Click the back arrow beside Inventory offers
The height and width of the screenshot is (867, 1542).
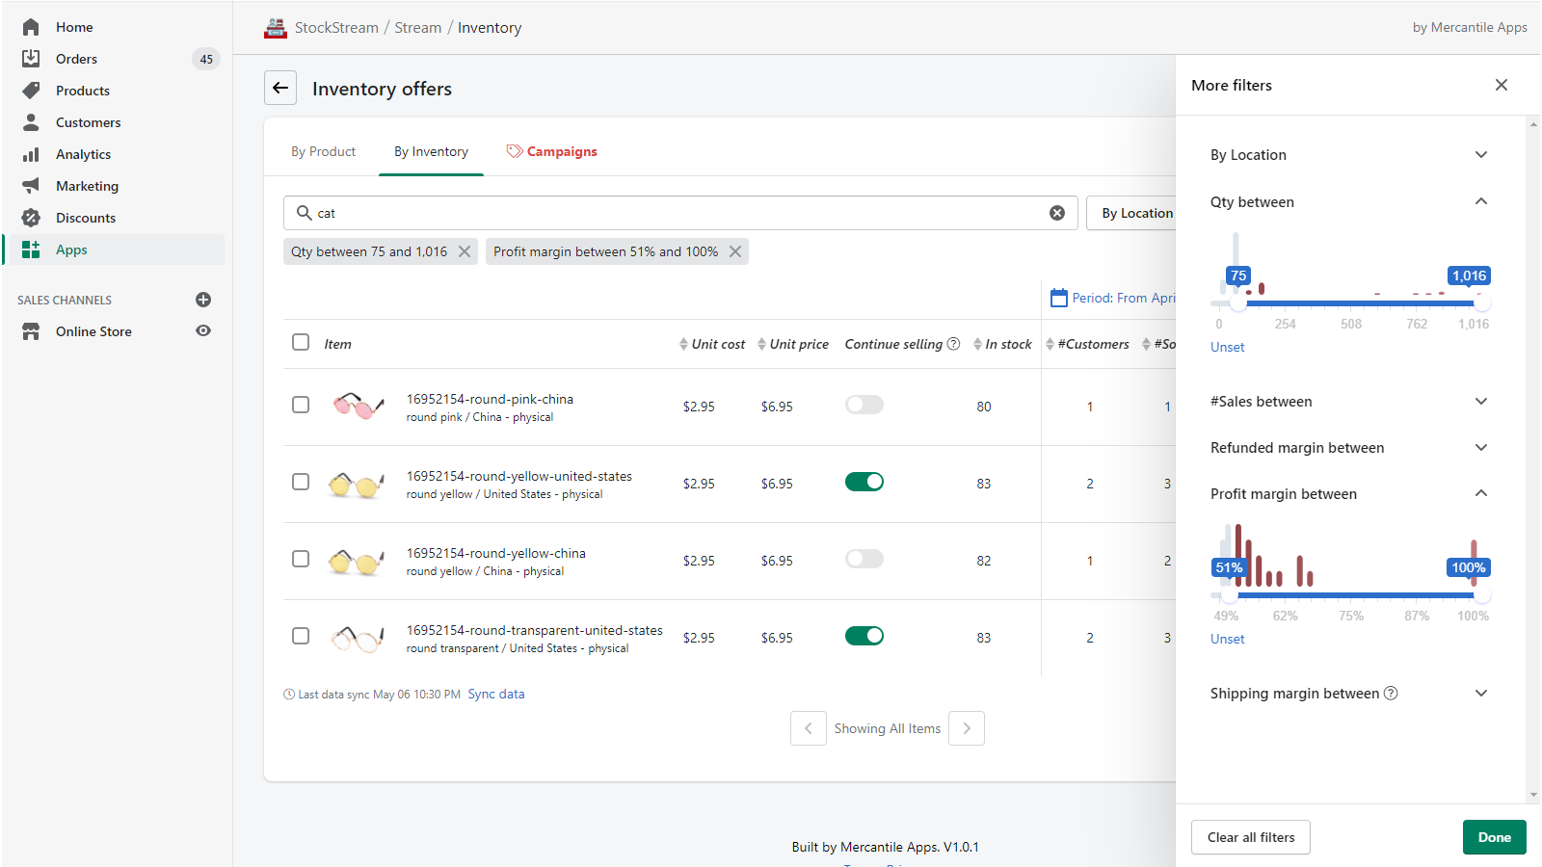(x=280, y=88)
